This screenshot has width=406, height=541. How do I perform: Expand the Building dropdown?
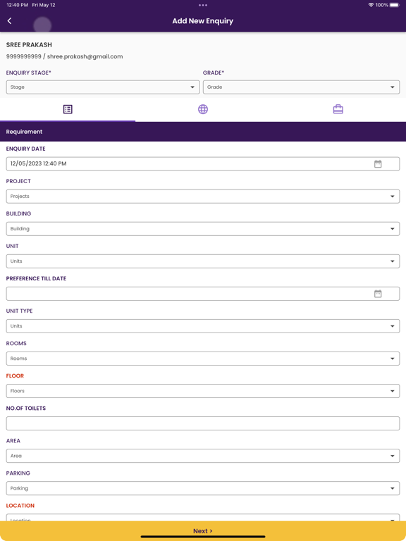(x=203, y=229)
